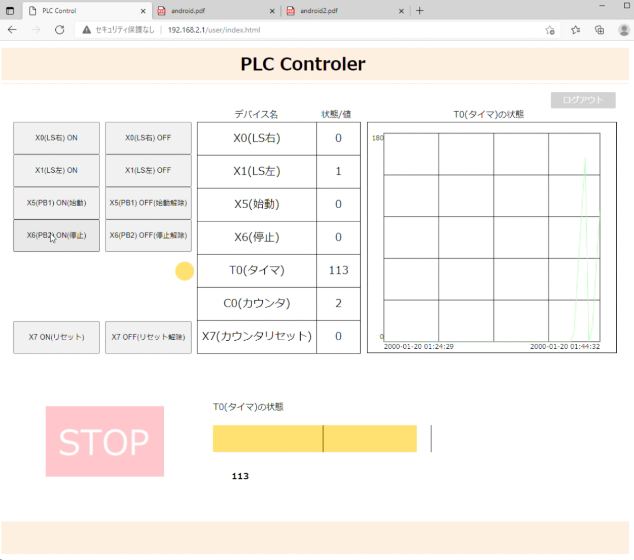Open the user profile avatar icon

pyautogui.click(x=624, y=30)
